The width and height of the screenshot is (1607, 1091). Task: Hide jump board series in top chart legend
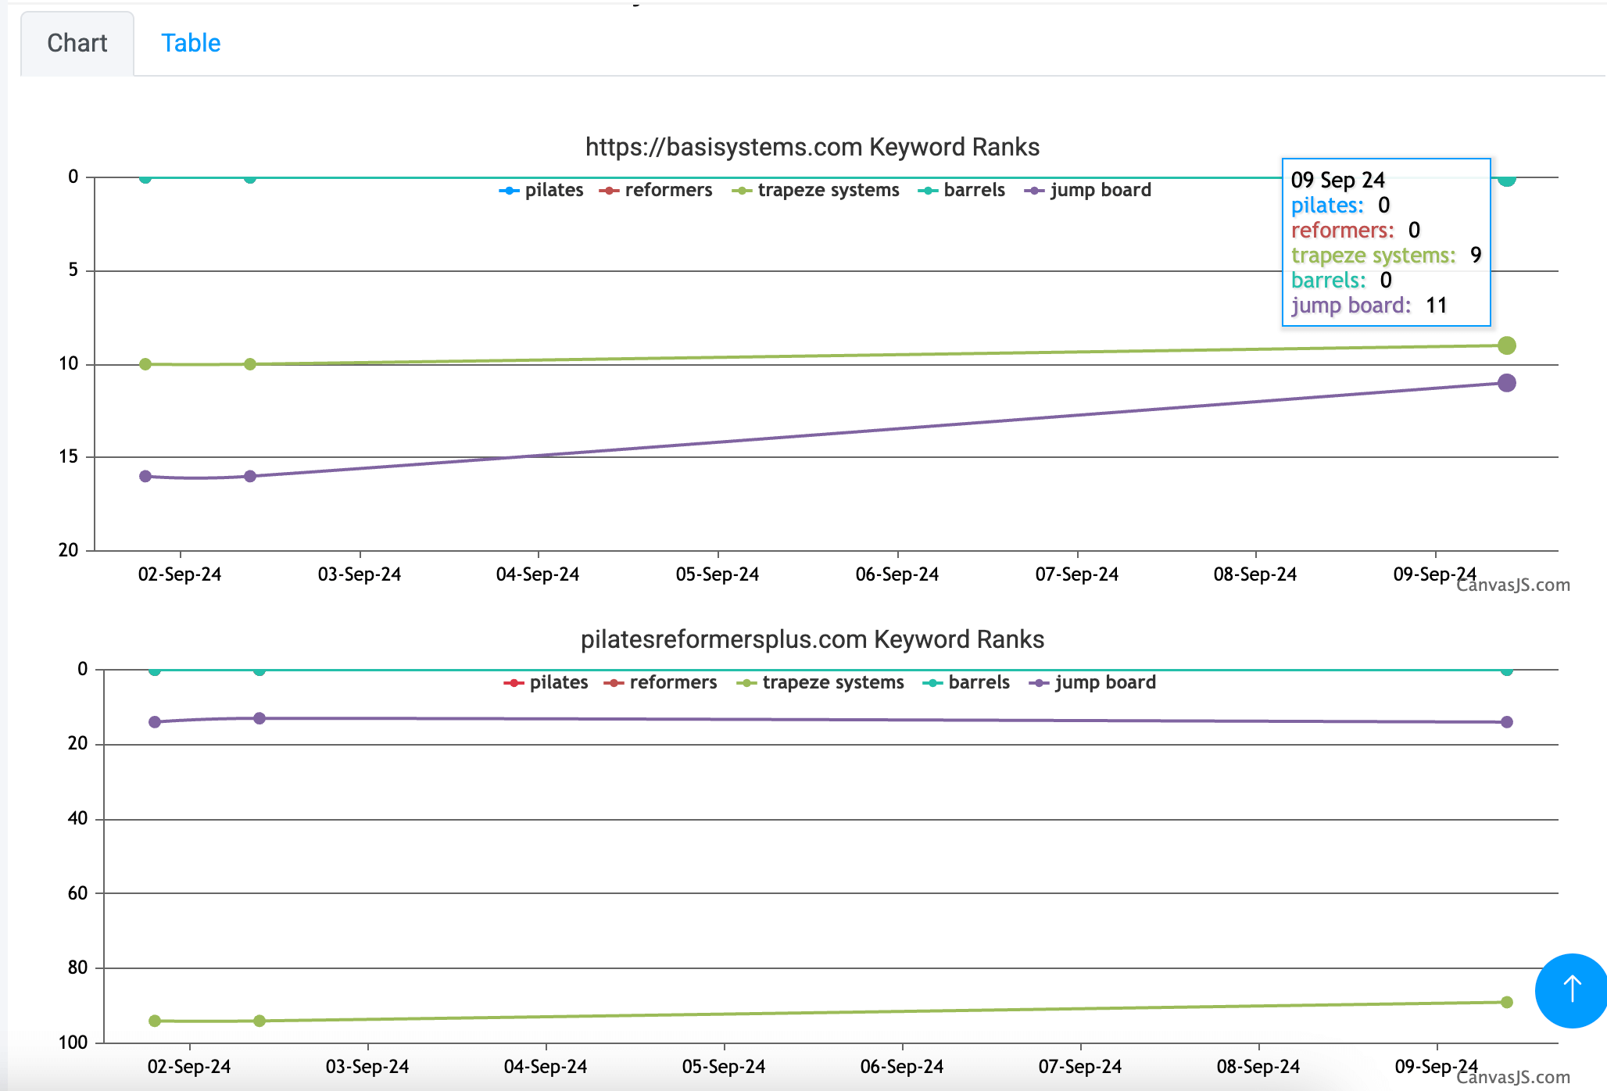pyautogui.click(x=1100, y=190)
